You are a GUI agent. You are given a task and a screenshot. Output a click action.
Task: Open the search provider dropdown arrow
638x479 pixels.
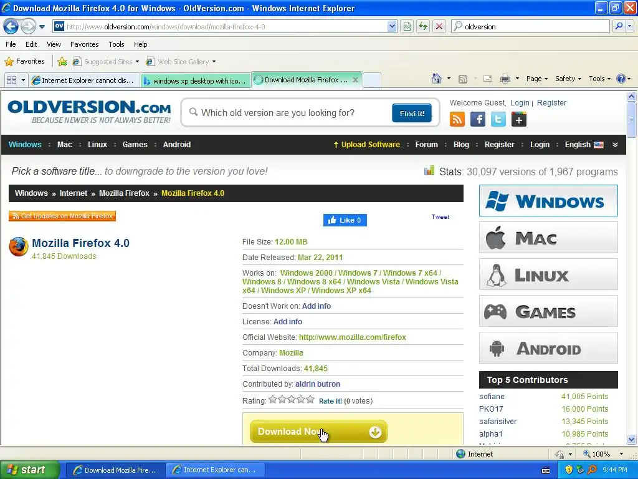click(x=630, y=26)
